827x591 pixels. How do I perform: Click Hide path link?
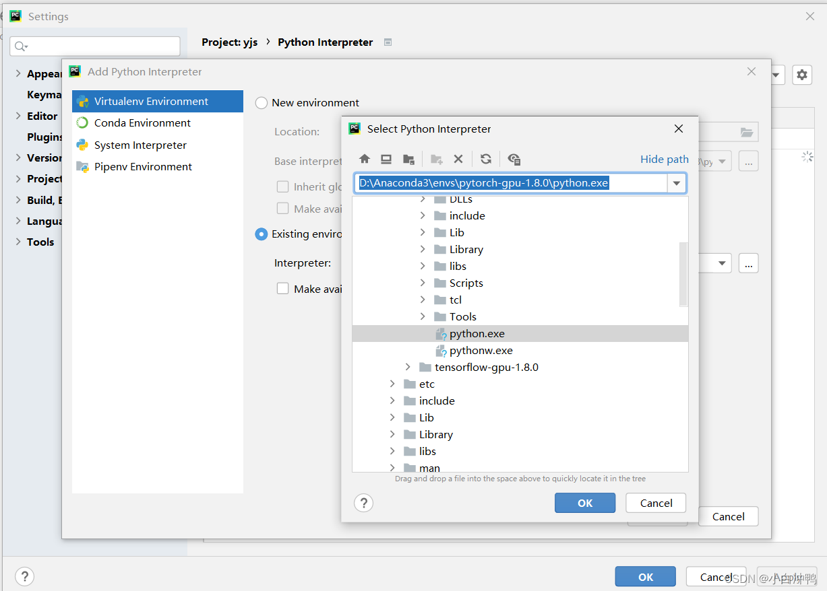(664, 159)
